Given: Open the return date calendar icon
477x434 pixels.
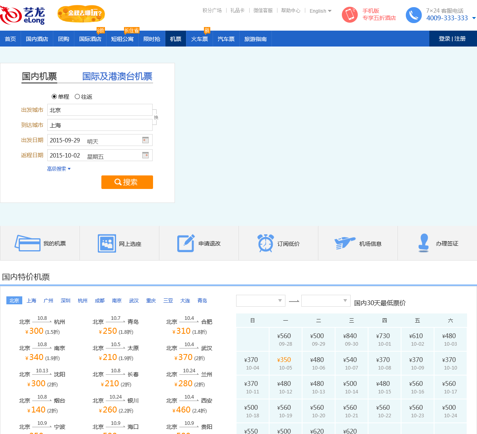Looking at the screenshot, I should click(145, 155).
